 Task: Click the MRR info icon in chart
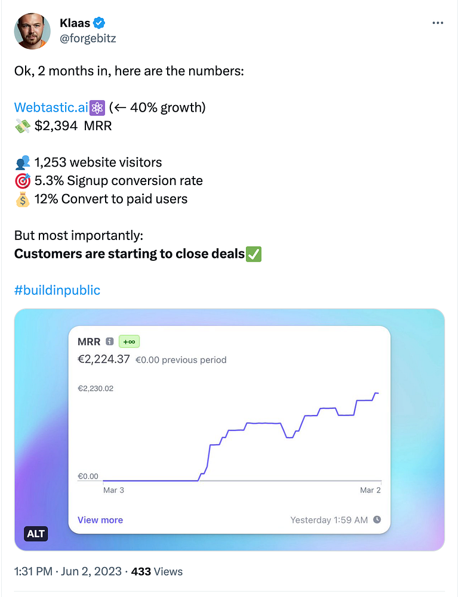110,341
